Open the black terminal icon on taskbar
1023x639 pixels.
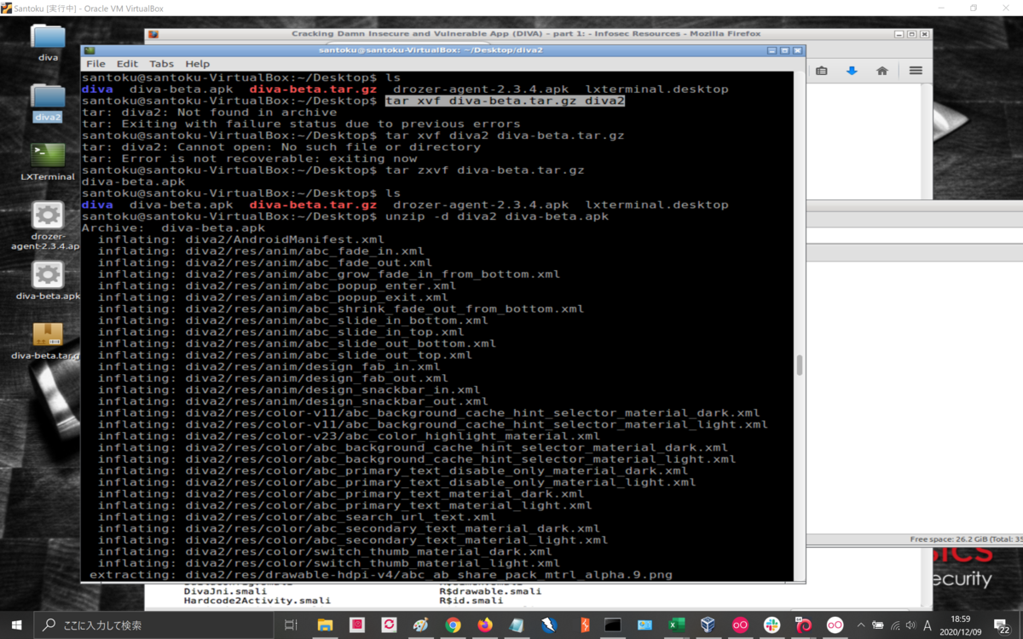(x=612, y=625)
